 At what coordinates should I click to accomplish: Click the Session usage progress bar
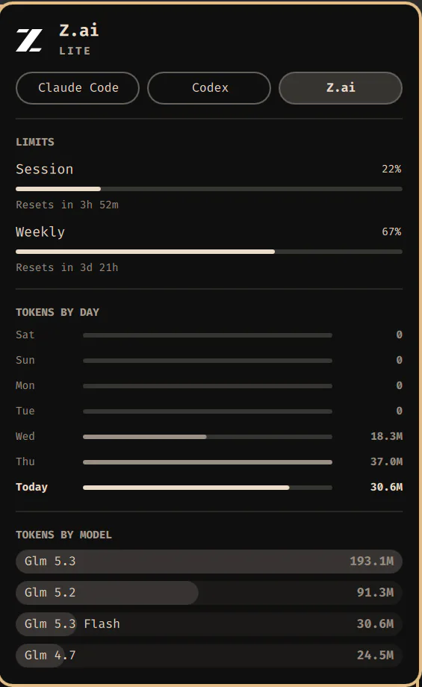209,189
